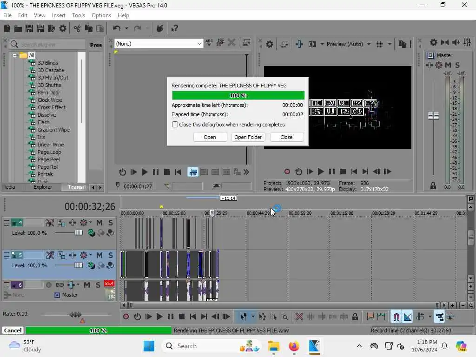Expand the Preview (Auto) quality dropdown
This screenshot has width=476, height=357.
[369, 44]
